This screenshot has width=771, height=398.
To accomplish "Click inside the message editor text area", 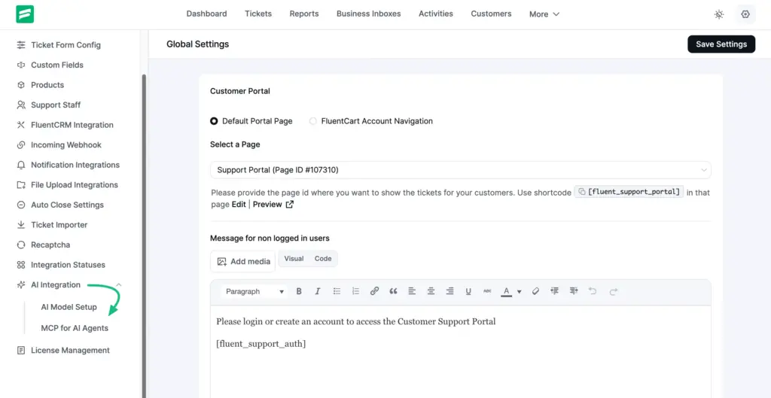I will coord(460,352).
